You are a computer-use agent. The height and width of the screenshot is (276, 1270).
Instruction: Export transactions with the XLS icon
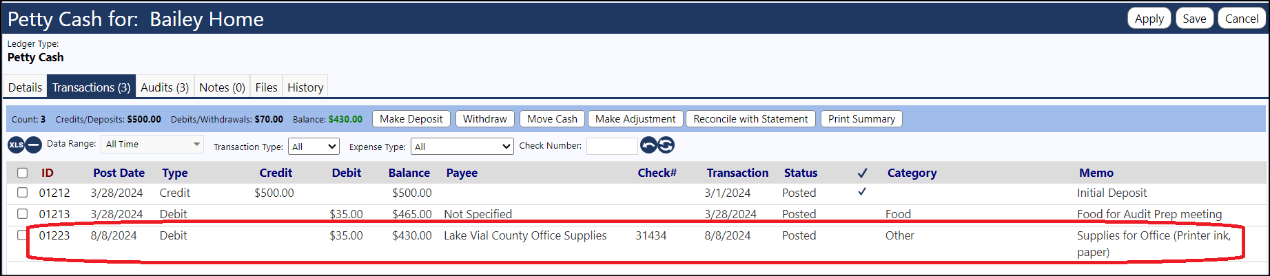click(x=16, y=145)
